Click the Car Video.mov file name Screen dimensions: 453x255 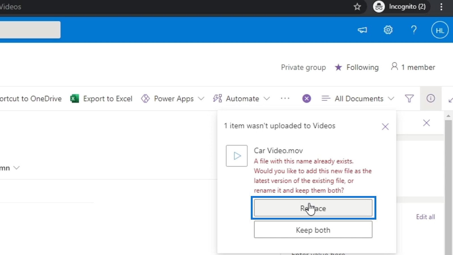(278, 150)
